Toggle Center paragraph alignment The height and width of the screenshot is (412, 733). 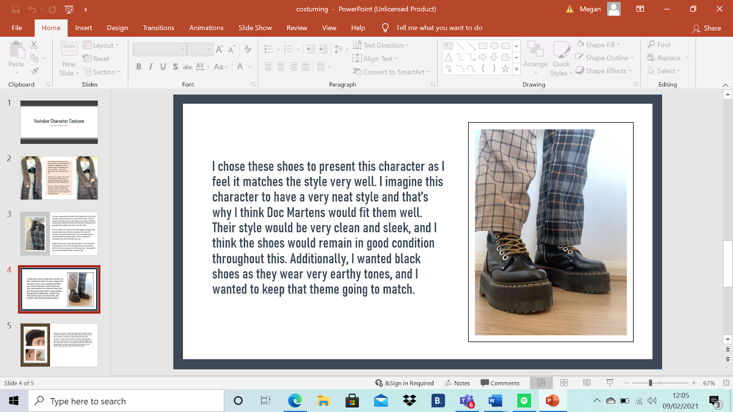pyautogui.click(x=281, y=67)
